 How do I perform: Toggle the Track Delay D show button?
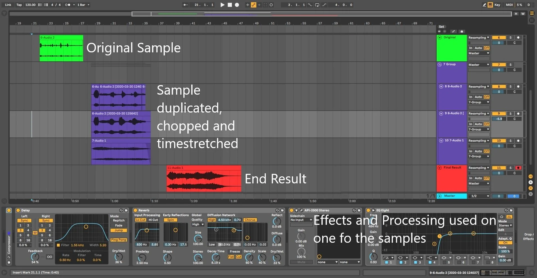pos(531,194)
